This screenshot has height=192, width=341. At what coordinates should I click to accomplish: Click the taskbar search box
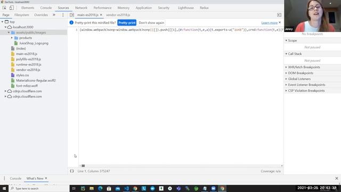point(39,188)
